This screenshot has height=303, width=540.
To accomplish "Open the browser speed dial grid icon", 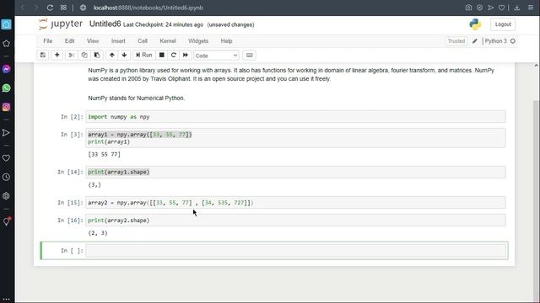I will [64, 8].
